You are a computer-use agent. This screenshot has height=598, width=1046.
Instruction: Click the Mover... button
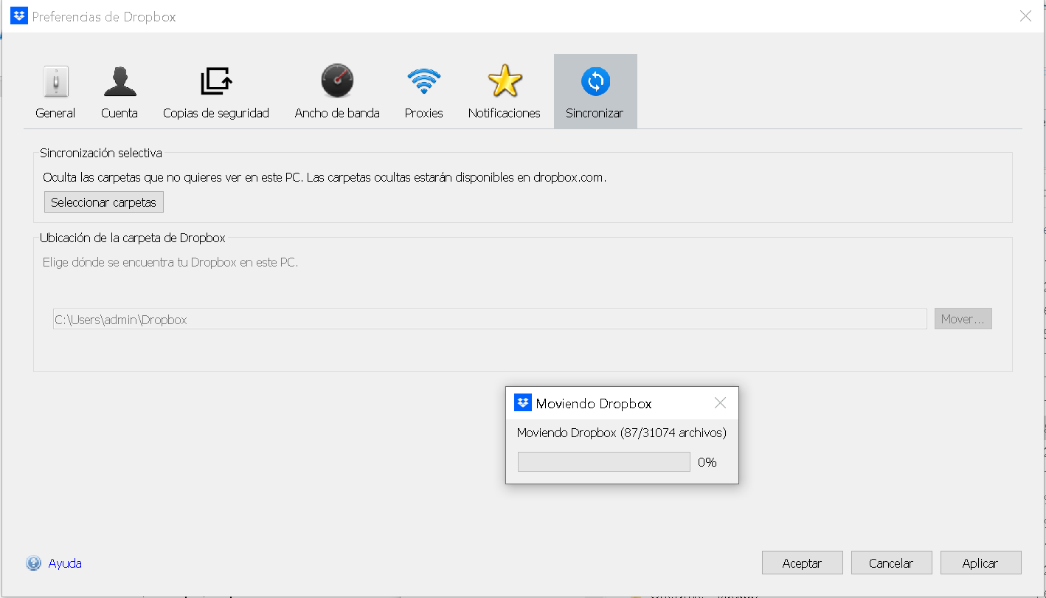tap(963, 319)
